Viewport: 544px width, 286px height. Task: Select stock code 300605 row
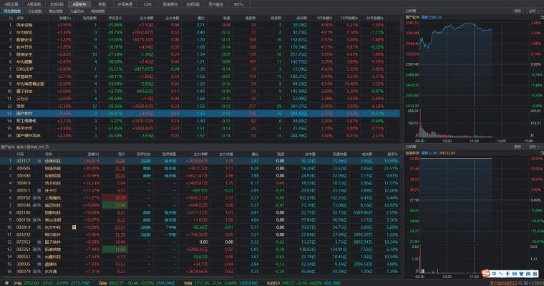pyautogui.click(x=200, y=168)
